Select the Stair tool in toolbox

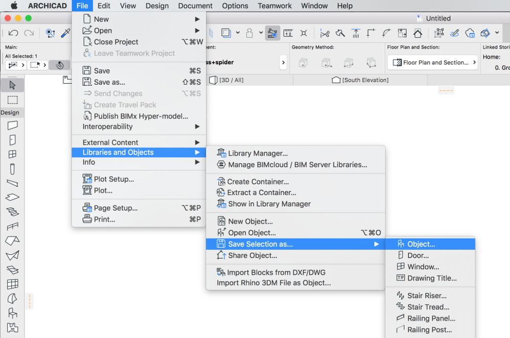pyautogui.click(x=12, y=211)
